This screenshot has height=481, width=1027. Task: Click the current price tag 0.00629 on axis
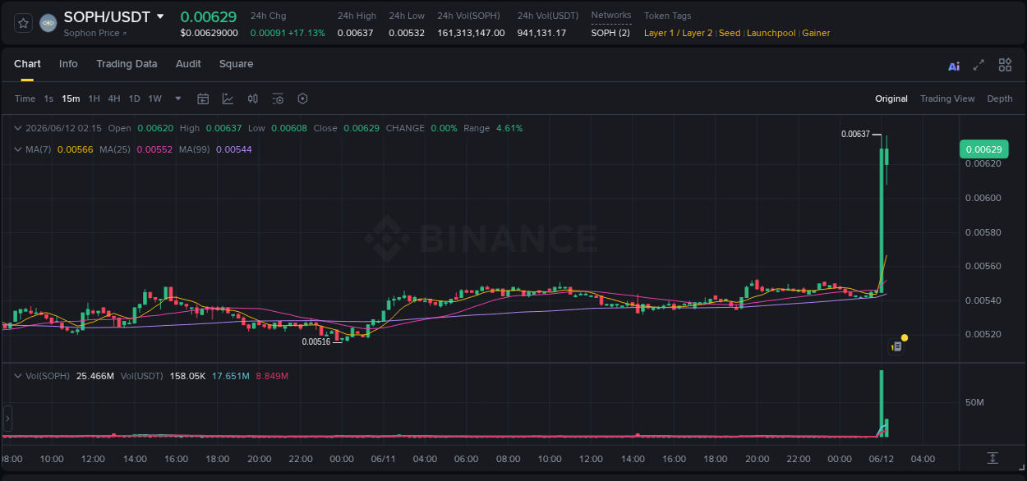pos(983,149)
